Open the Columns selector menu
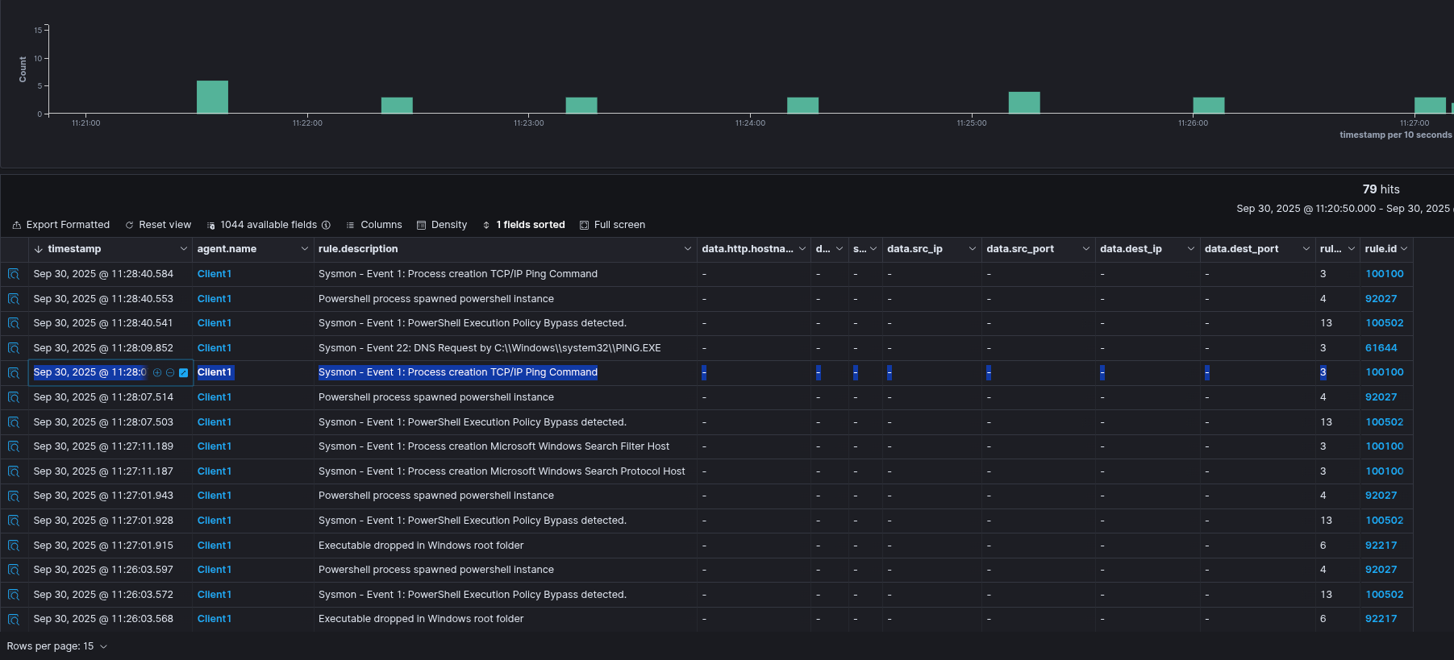Screen dimensions: 1454x660 coord(374,225)
